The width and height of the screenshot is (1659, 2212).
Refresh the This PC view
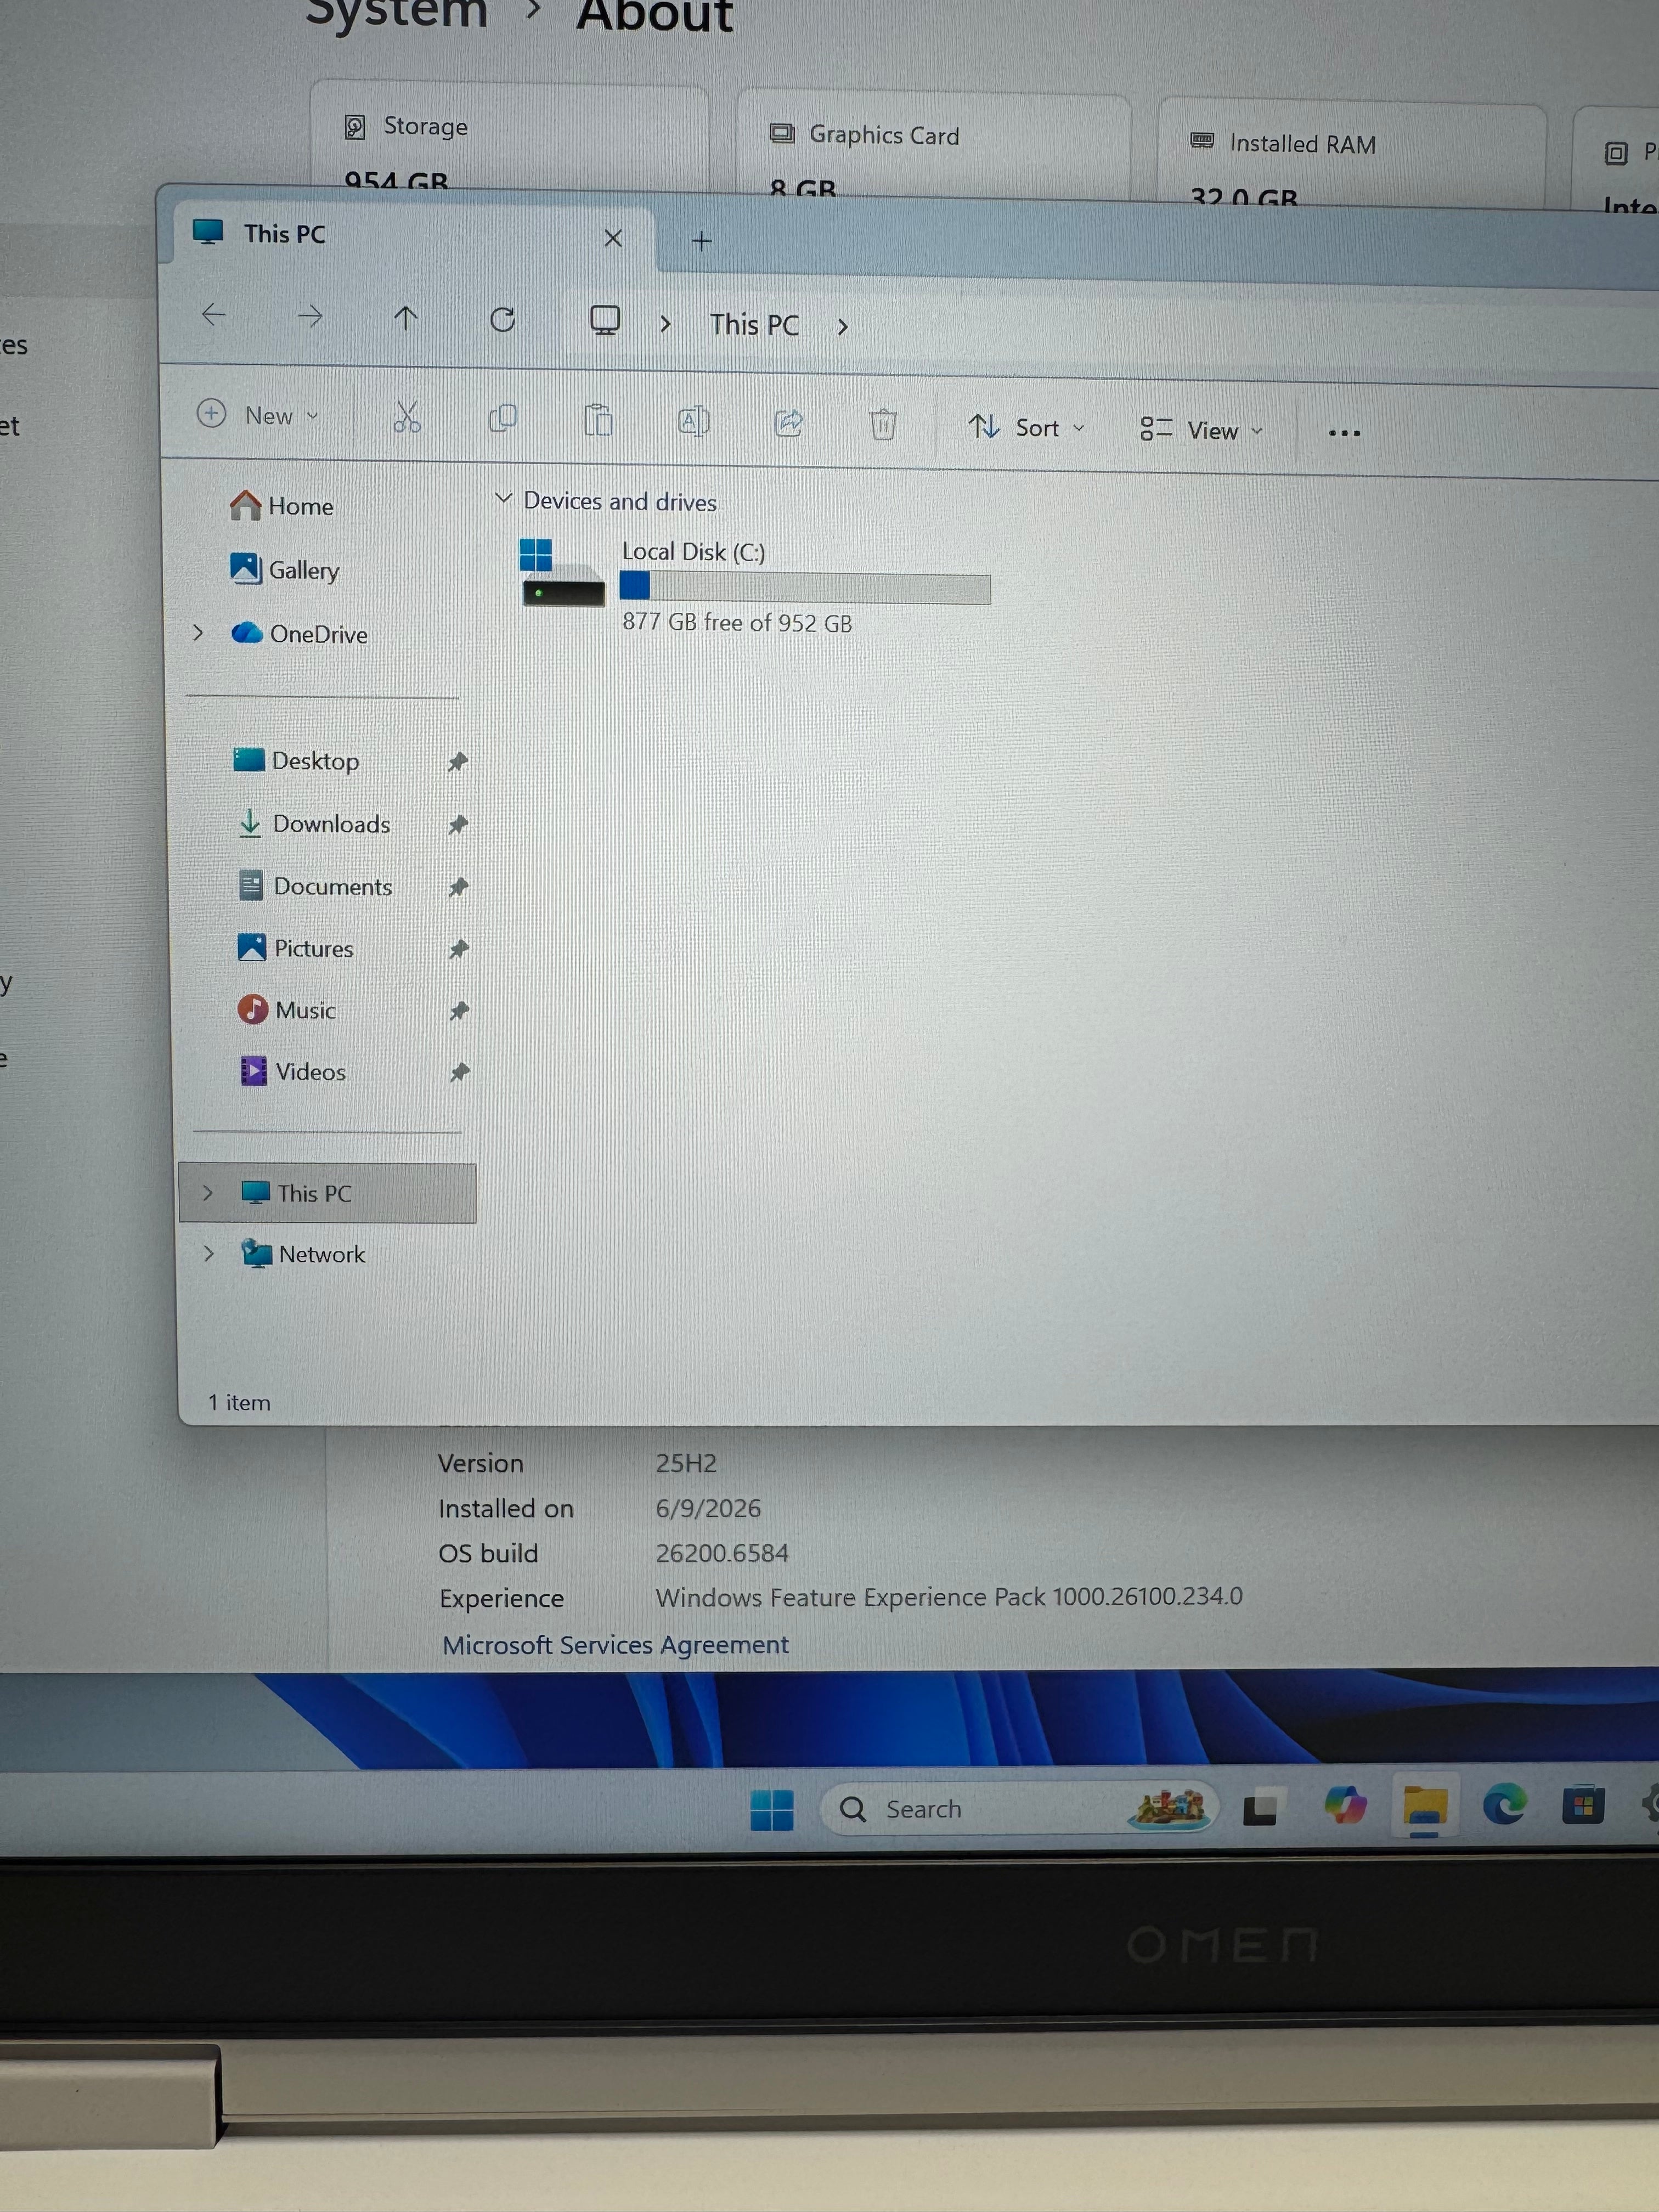502,320
